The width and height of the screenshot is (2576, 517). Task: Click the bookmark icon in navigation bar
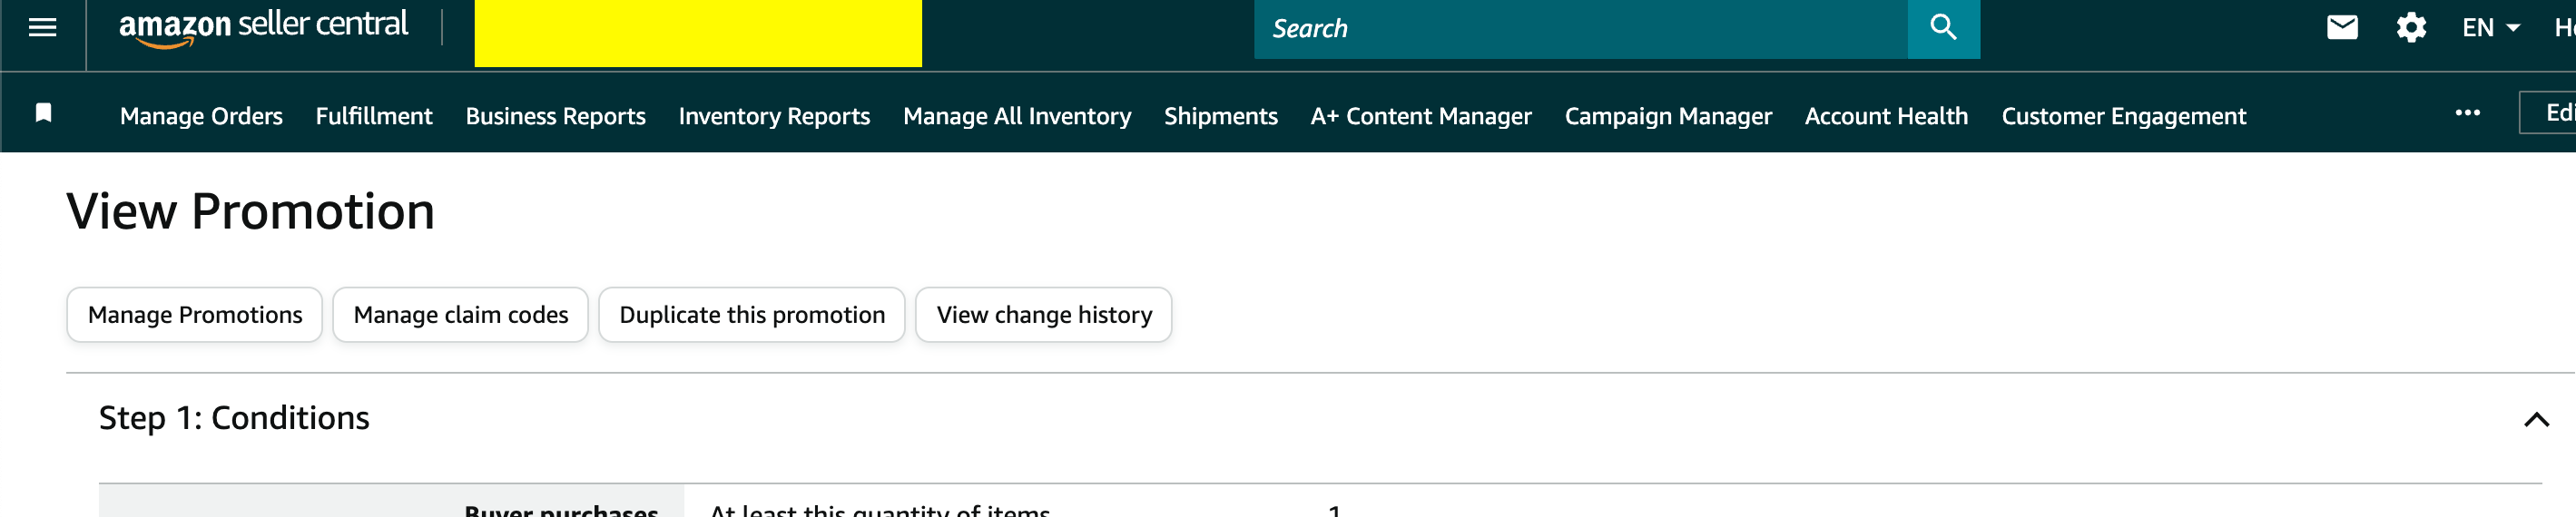pos(44,113)
